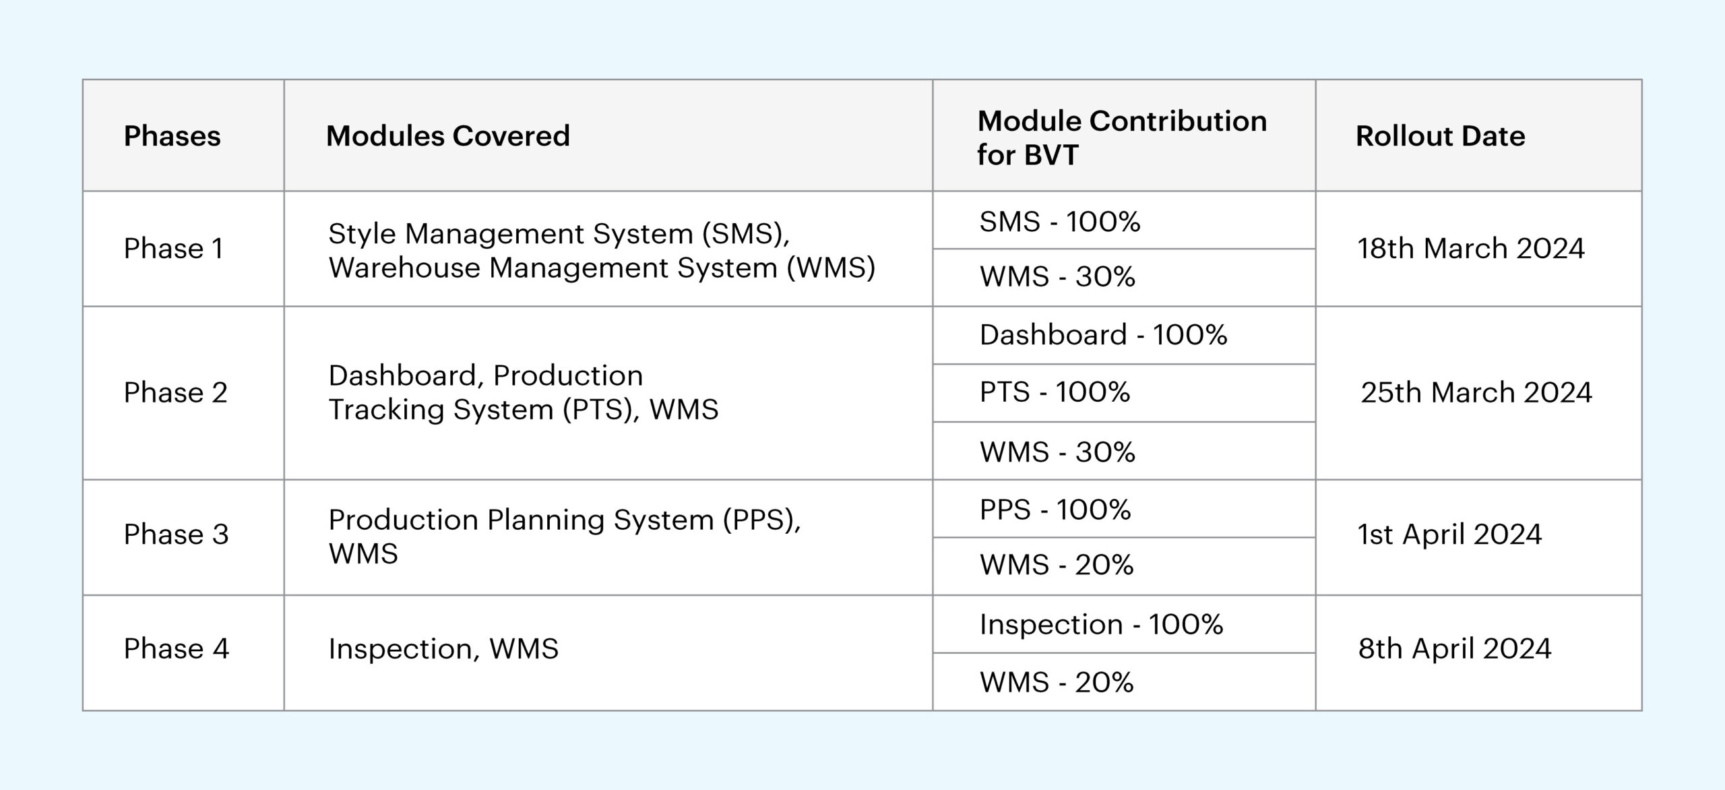Screen dimensions: 1725x790
Task: Select the Dashboard - 100% entry
Action: 1103,335
